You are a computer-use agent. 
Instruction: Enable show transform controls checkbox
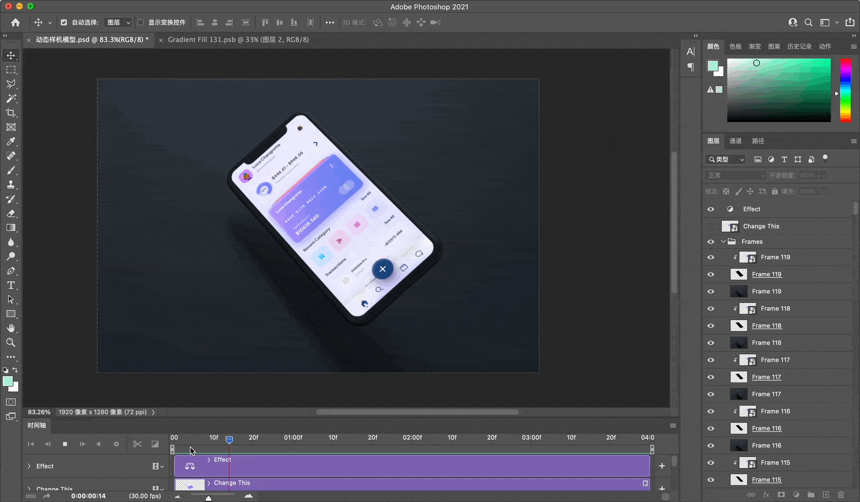tap(141, 22)
